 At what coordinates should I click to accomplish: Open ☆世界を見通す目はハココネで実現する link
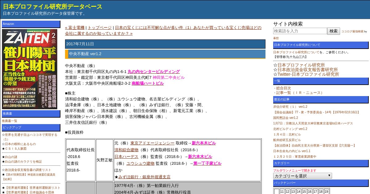pos(30,137)
